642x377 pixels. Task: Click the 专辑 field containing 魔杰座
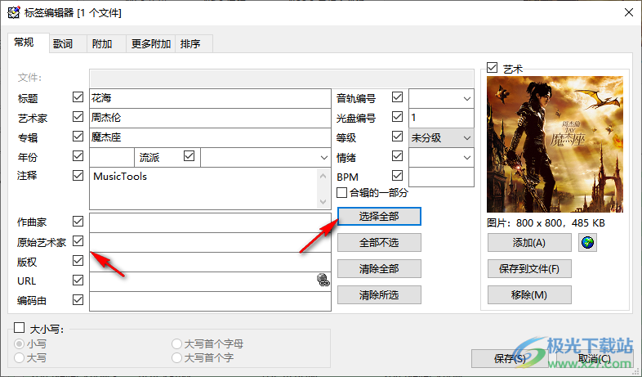[x=210, y=137]
